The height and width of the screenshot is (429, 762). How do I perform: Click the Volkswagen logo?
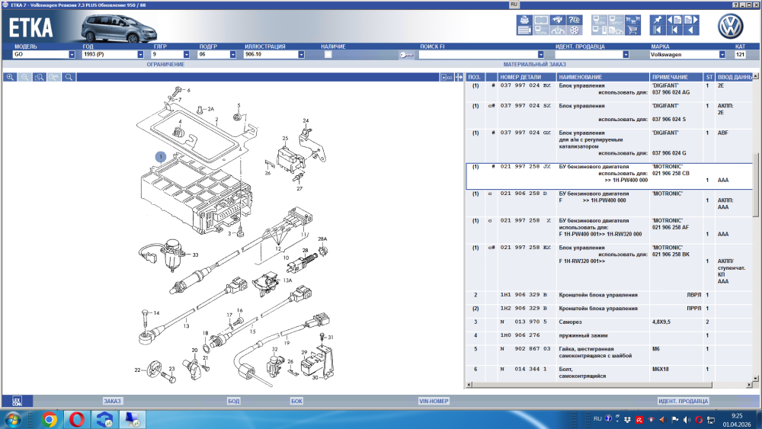click(731, 26)
